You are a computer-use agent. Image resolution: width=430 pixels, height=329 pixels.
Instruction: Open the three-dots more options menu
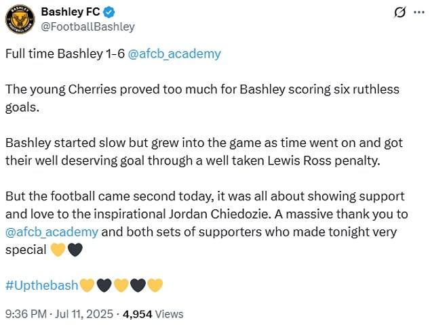418,12
